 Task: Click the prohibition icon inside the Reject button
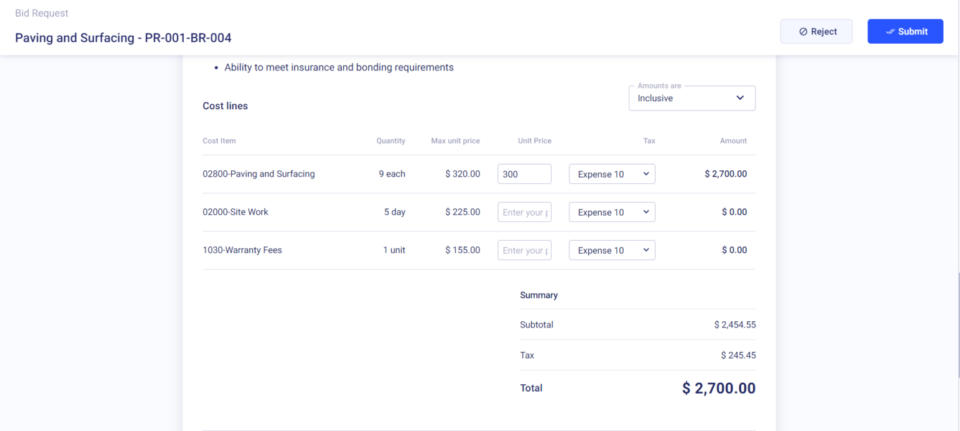802,31
